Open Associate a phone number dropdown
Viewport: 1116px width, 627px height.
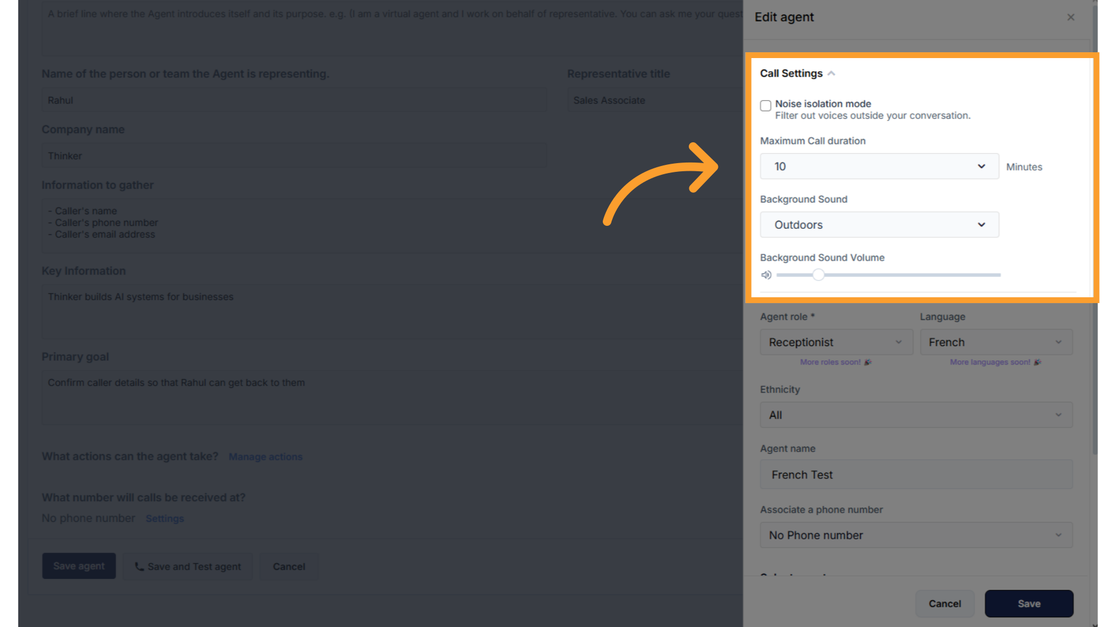916,535
